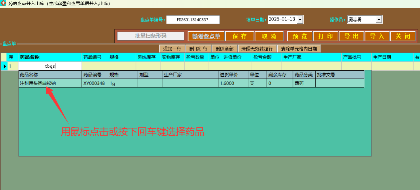The height and width of the screenshot is (190, 420).
Task: Open the 预览 preview
Action: [x=300, y=36]
